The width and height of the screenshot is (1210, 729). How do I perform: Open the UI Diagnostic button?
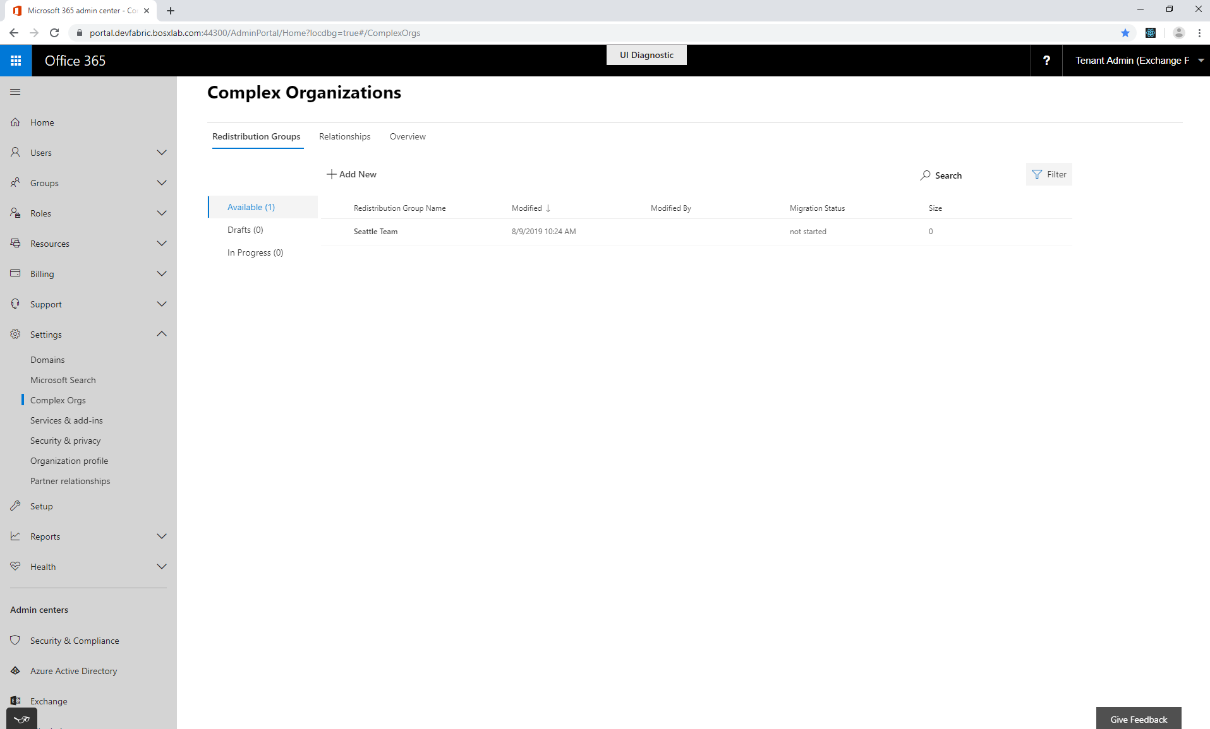click(x=646, y=55)
